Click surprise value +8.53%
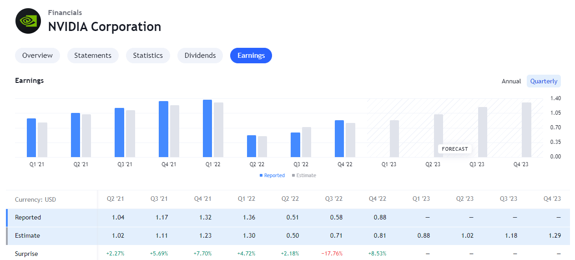The image size is (575, 260). point(377,254)
